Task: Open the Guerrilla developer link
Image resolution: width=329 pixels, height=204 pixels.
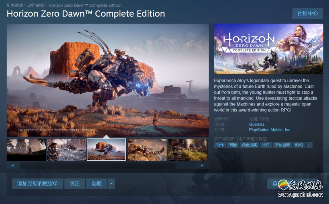Action: tap(257, 124)
